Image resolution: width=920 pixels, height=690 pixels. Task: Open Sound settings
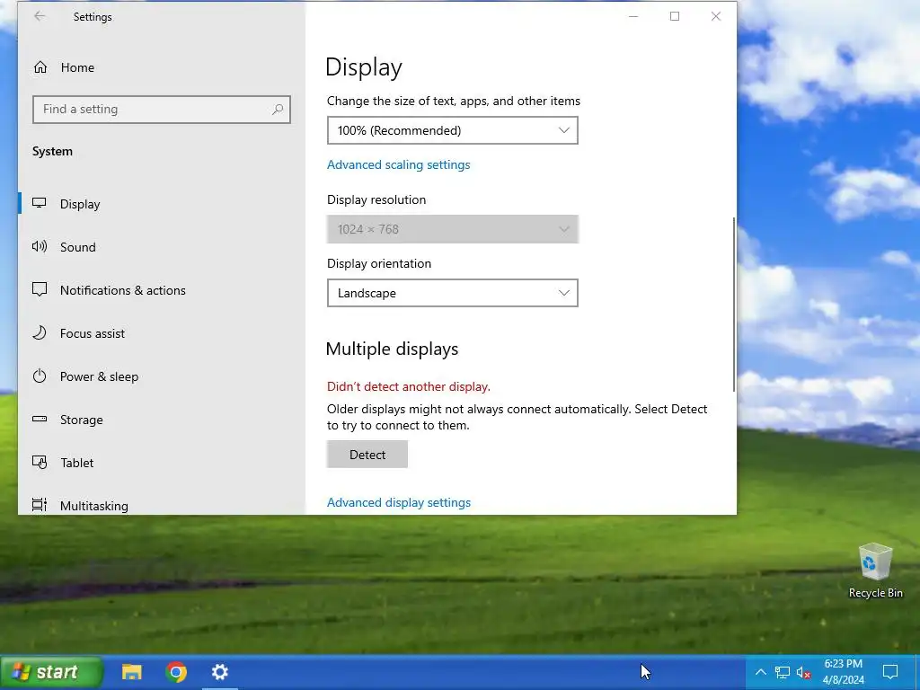coord(162,247)
